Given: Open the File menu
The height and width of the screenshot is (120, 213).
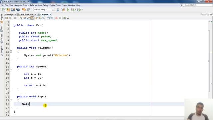Looking at the screenshot, I should 2,5.
